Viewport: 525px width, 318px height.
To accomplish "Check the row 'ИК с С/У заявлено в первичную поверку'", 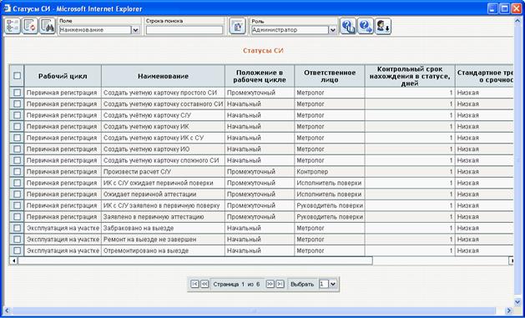I will [17, 205].
